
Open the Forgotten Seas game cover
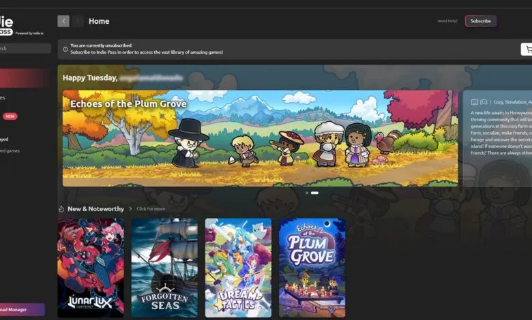pyautogui.click(x=164, y=268)
